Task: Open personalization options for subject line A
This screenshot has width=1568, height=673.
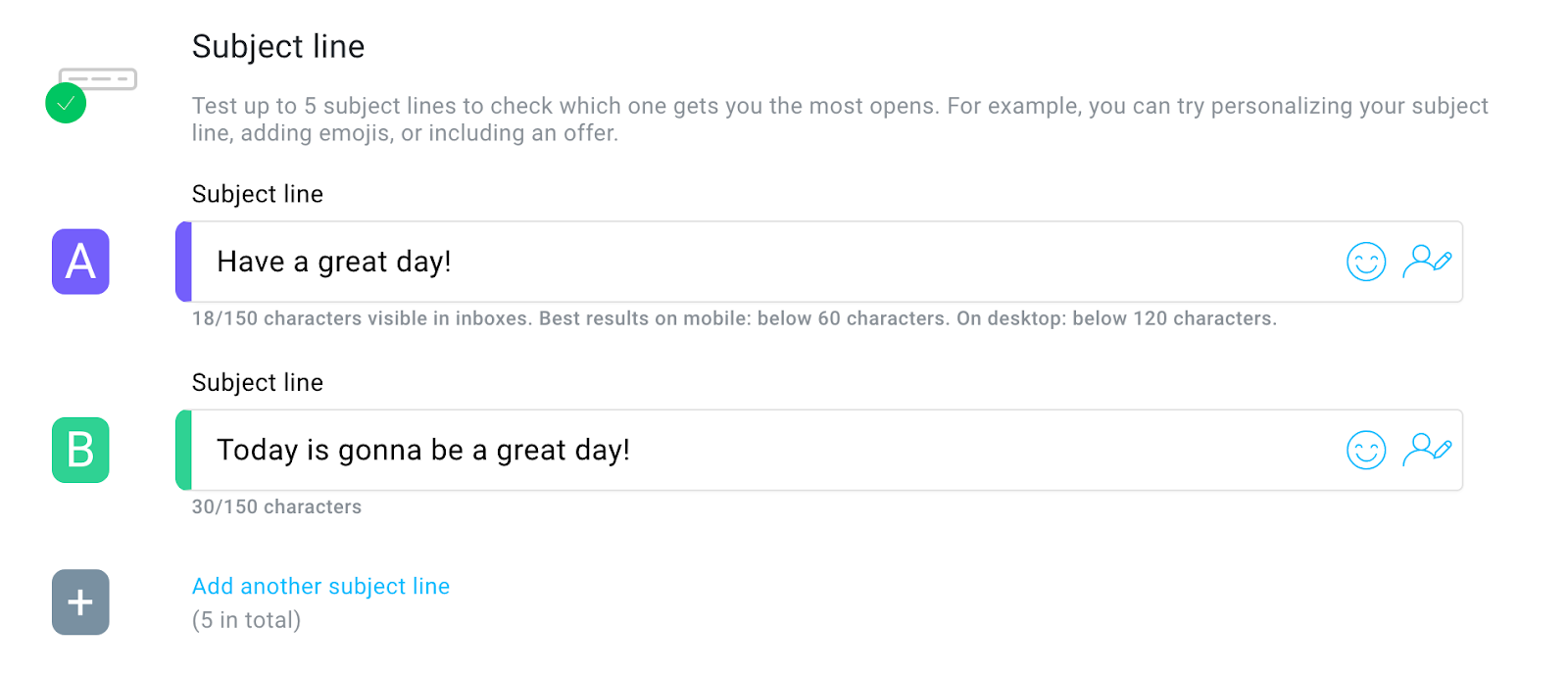Action: (1426, 262)
